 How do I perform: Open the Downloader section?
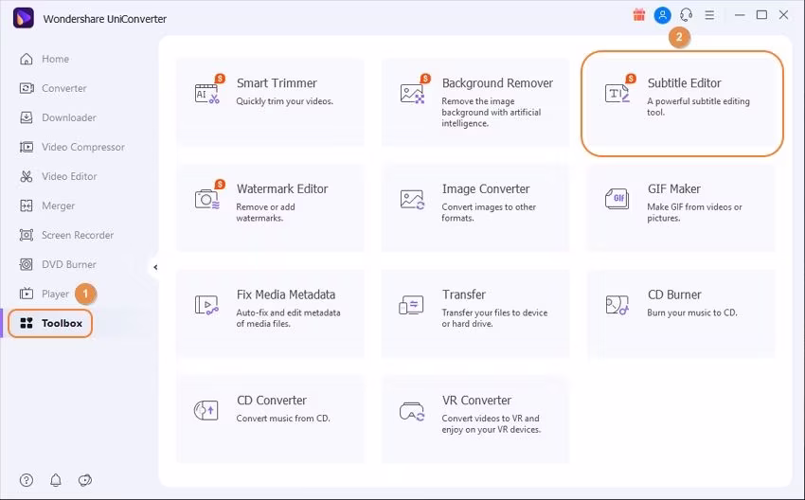tap(68, 117)
